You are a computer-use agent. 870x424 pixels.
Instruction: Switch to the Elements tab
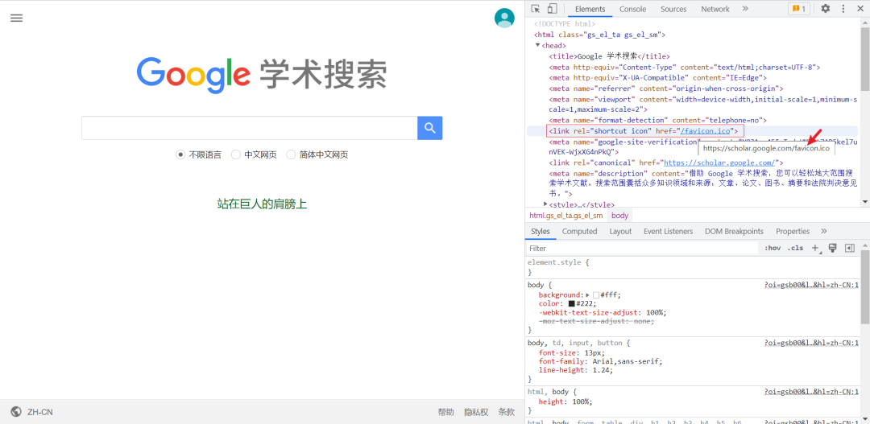coord(590,9)
